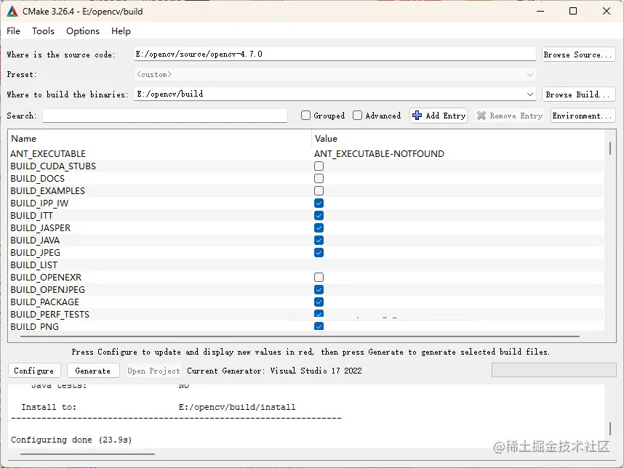The width and height of the screenshot is (624, 468).
Task: Expand the Preset dropdown
Action: 529,74
